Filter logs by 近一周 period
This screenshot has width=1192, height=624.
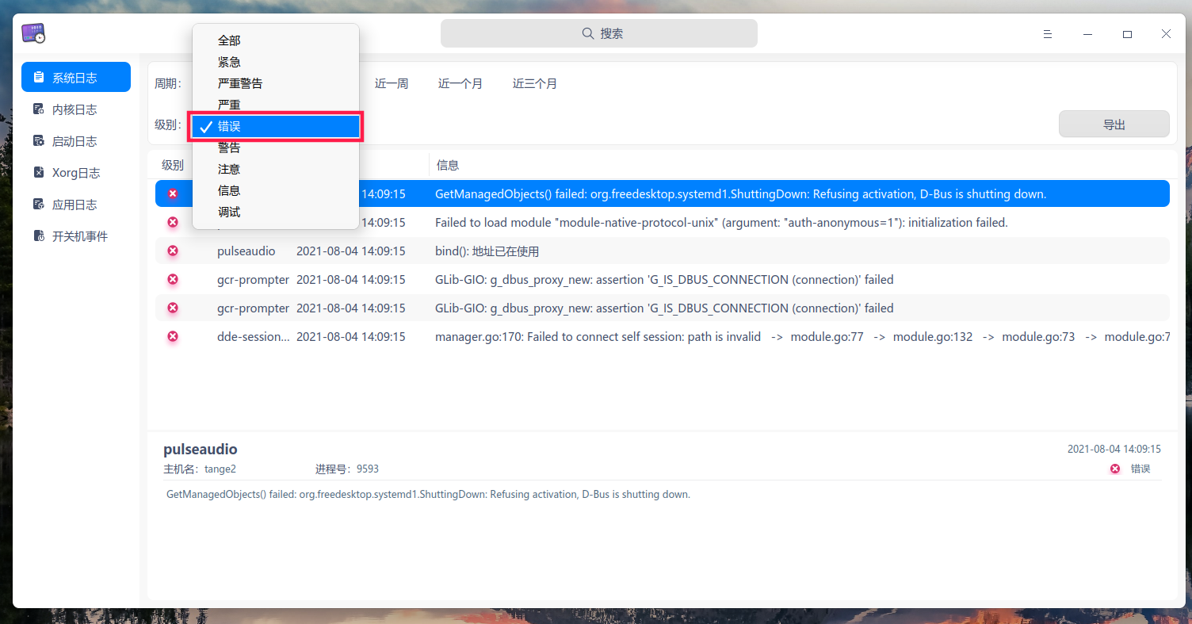(392, 83)
